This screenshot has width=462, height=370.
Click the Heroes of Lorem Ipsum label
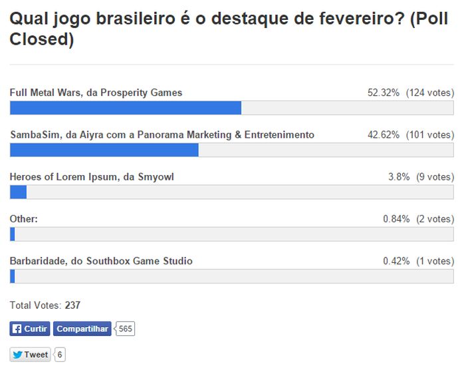(x=92, y=176)
